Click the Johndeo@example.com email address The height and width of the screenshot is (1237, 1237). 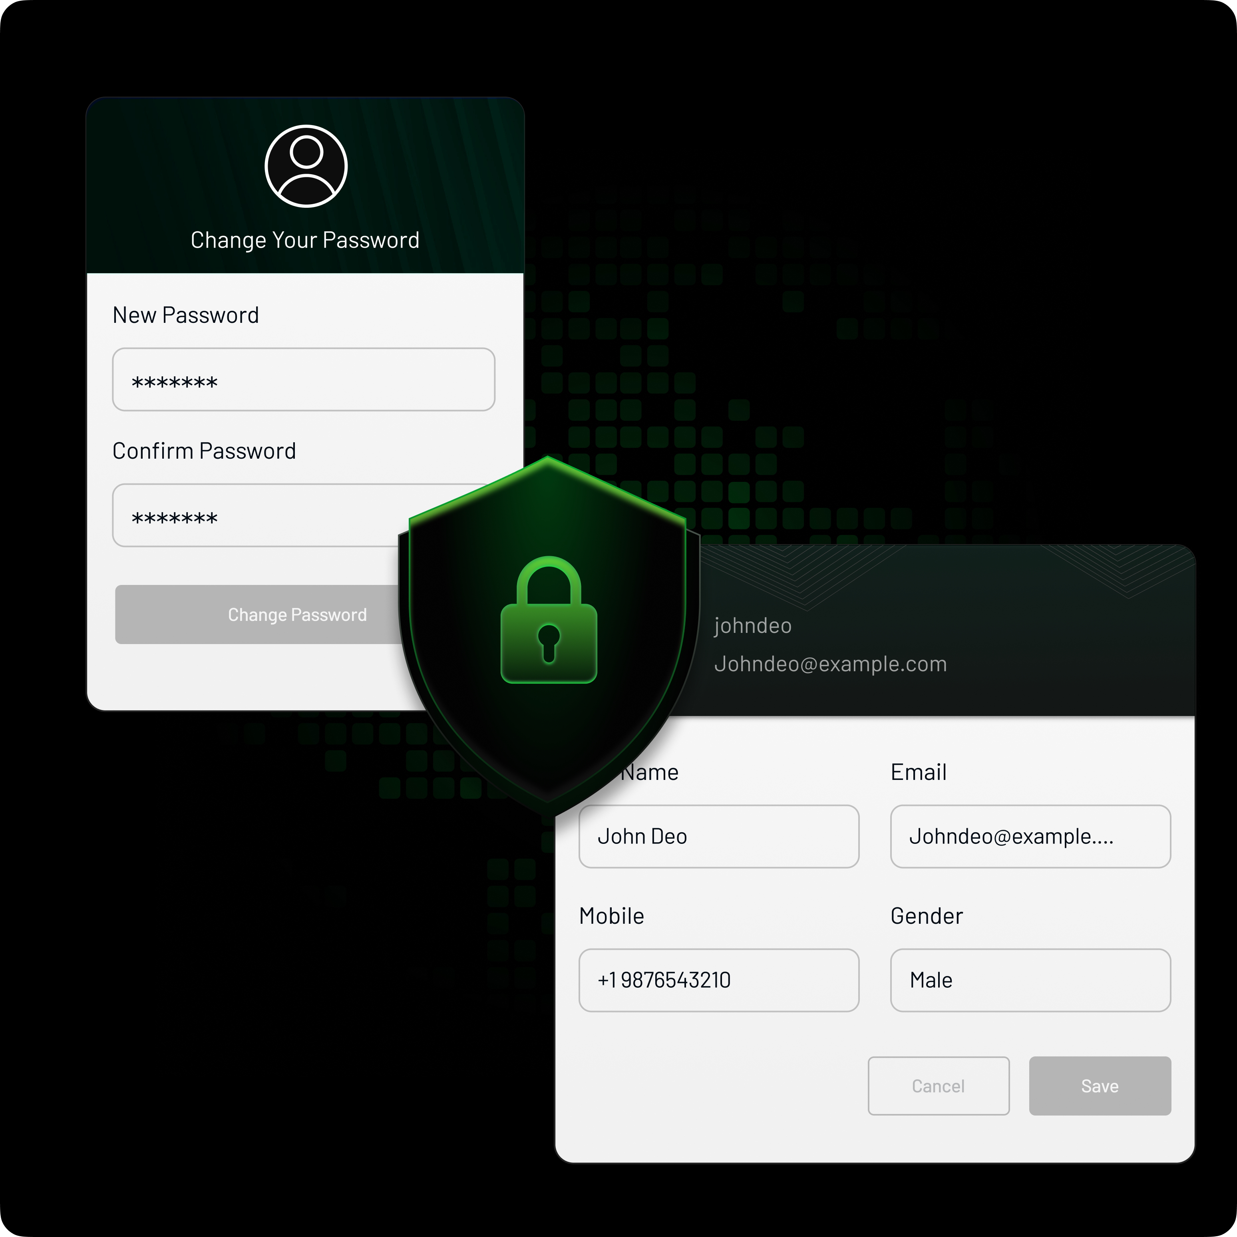[830, 664]
